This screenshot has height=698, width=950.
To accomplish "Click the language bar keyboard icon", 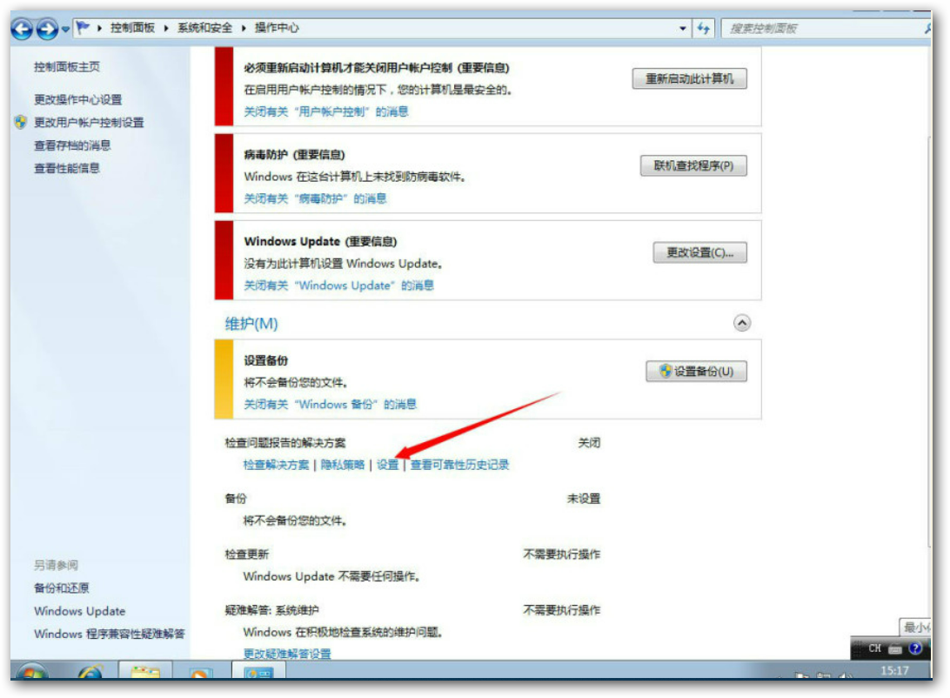I will click(895, 649).
